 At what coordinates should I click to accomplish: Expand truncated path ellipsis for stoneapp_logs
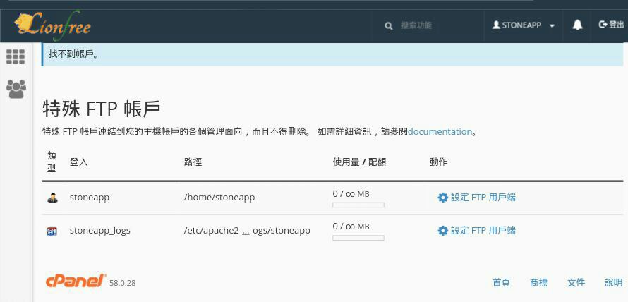coord(246,231)
